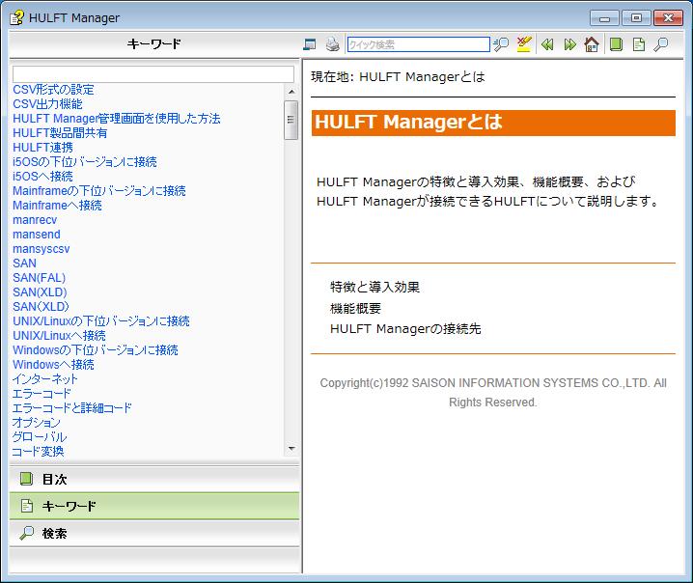This screenshot has height=583, width=693.
Task: Open keyword CSV形式の設定
Action: (53, 90)
